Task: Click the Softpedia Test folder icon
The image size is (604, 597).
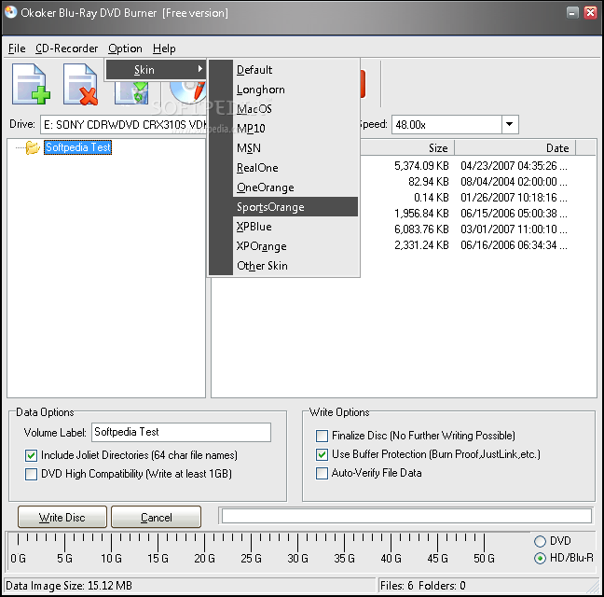Action: [33, 147]
